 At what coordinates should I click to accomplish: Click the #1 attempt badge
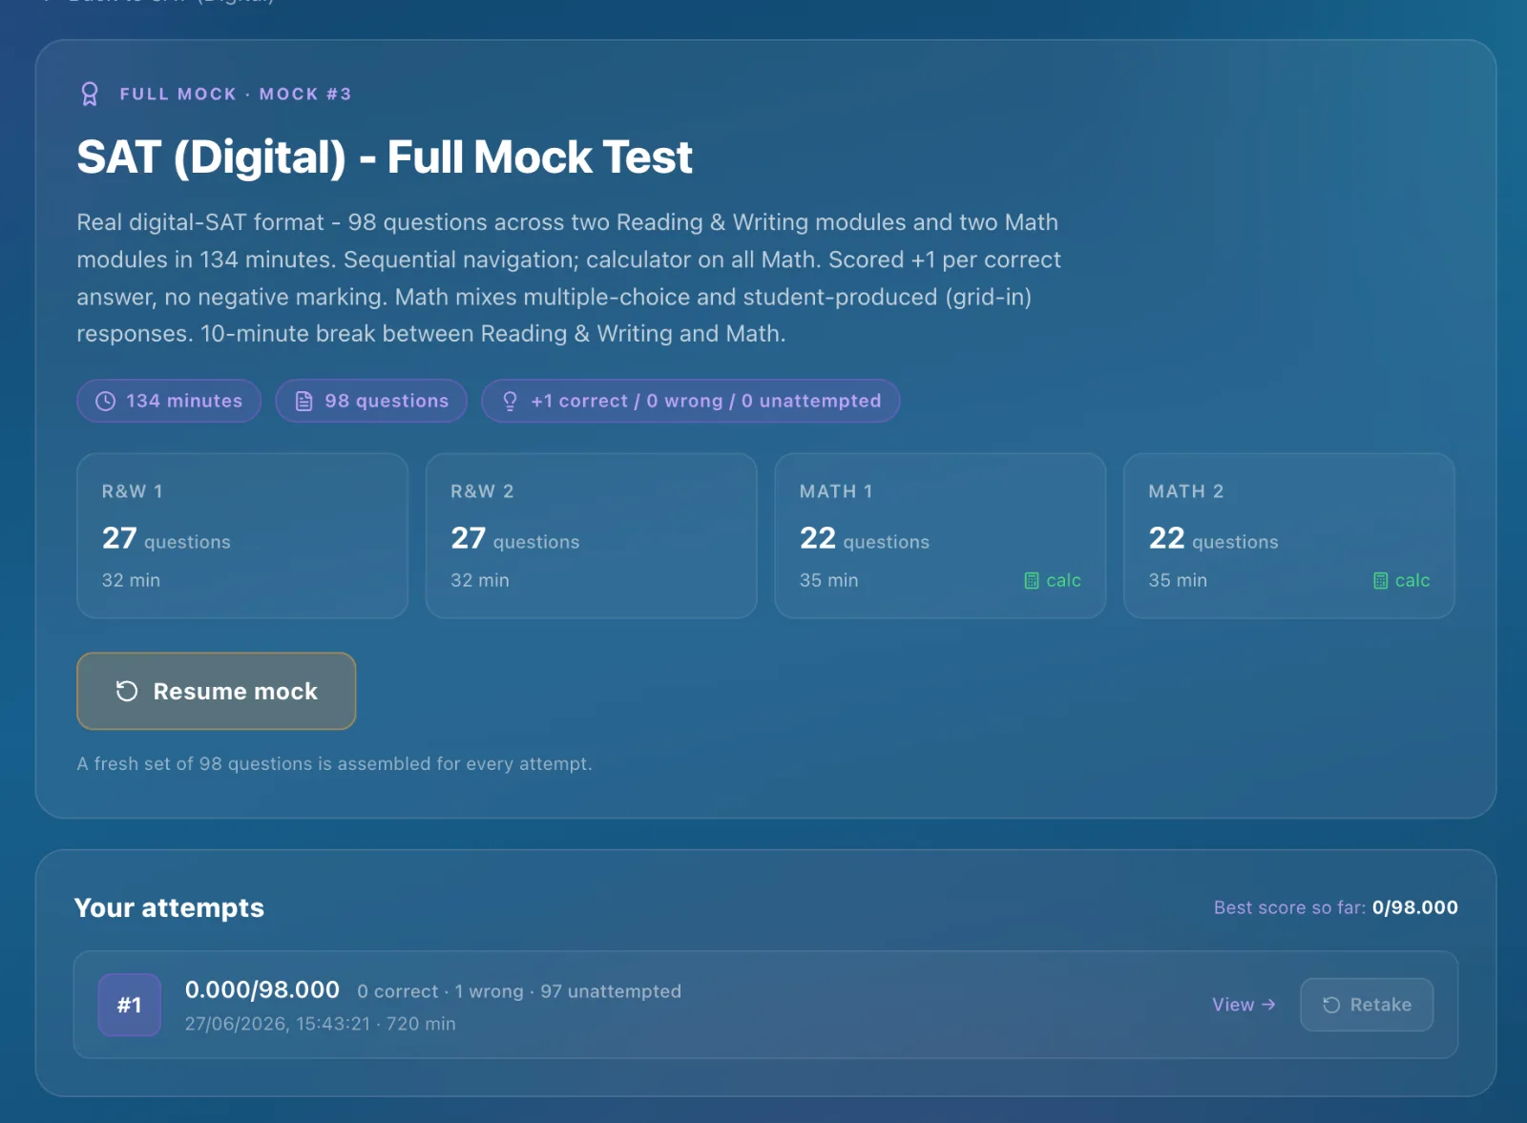(x=130, y=1005)
